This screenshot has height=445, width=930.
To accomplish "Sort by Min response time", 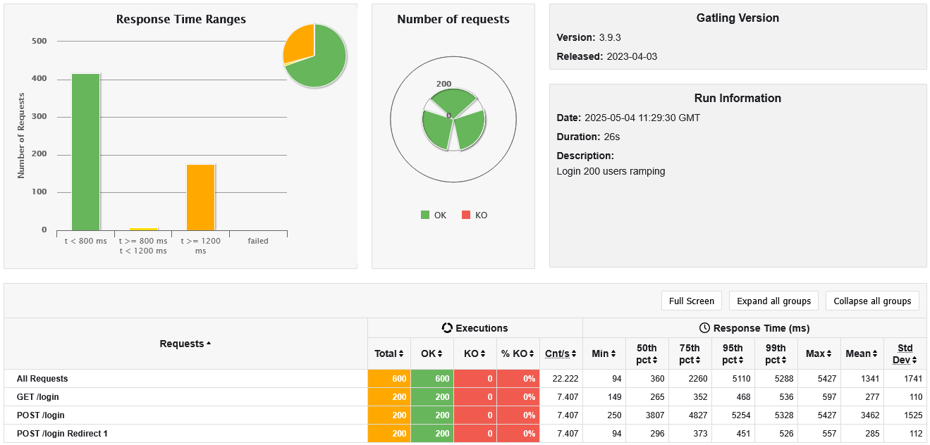I will (x=604, y=353).
